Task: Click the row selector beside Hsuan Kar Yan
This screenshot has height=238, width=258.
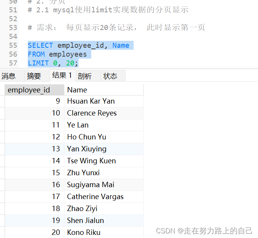Action: [2, 101]
